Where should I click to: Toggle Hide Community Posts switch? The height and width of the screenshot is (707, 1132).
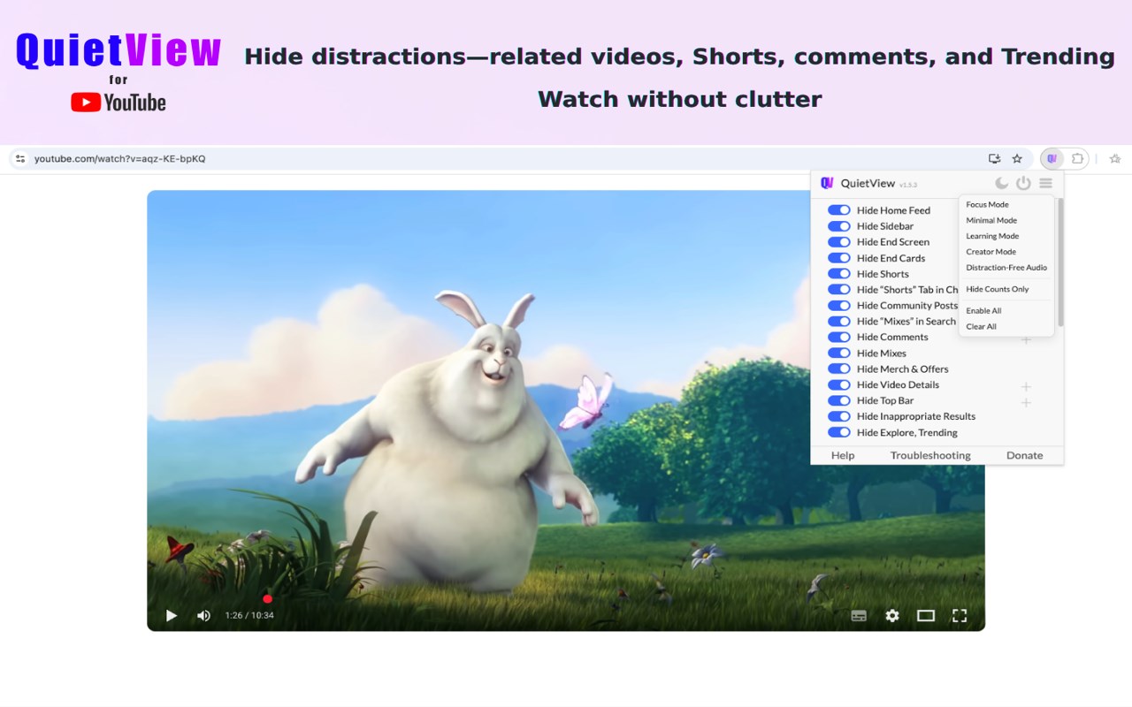(x=838, y=306)
